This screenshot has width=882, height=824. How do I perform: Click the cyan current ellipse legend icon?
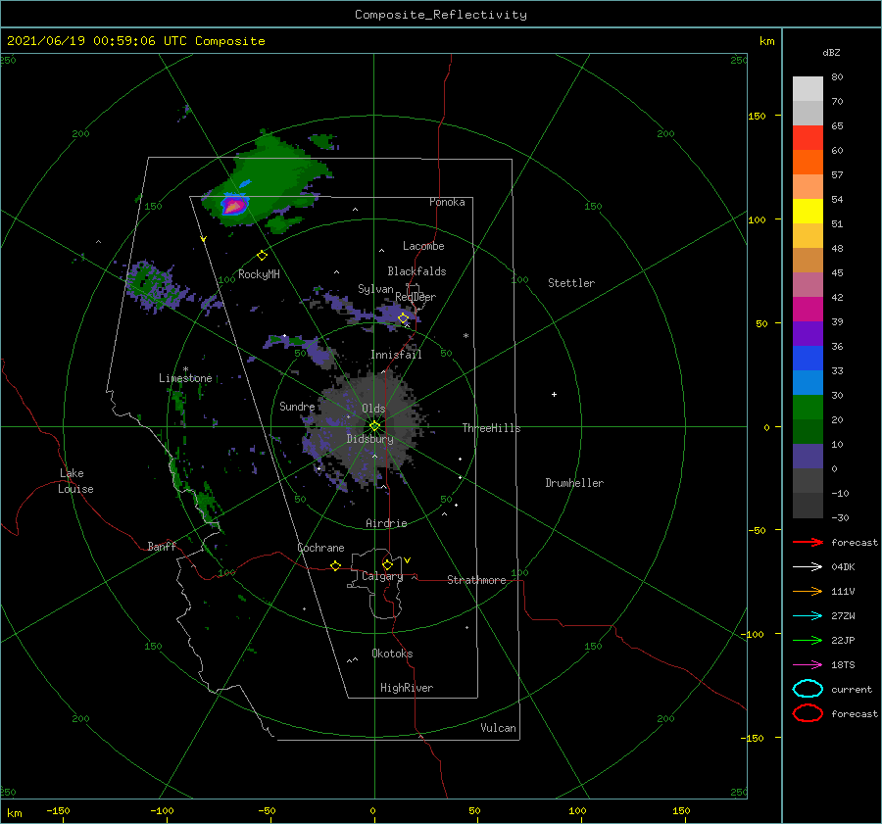[x=808, y=689]
